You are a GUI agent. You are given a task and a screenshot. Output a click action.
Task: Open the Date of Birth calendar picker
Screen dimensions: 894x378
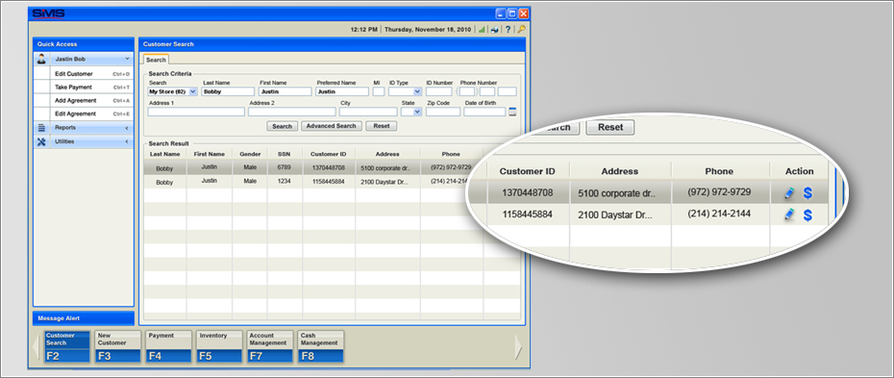(x=512, y=112)
